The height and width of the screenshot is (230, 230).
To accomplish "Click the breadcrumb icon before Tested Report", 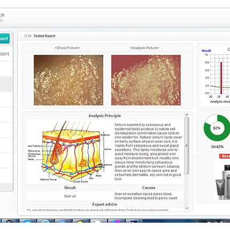I will 26,36.
